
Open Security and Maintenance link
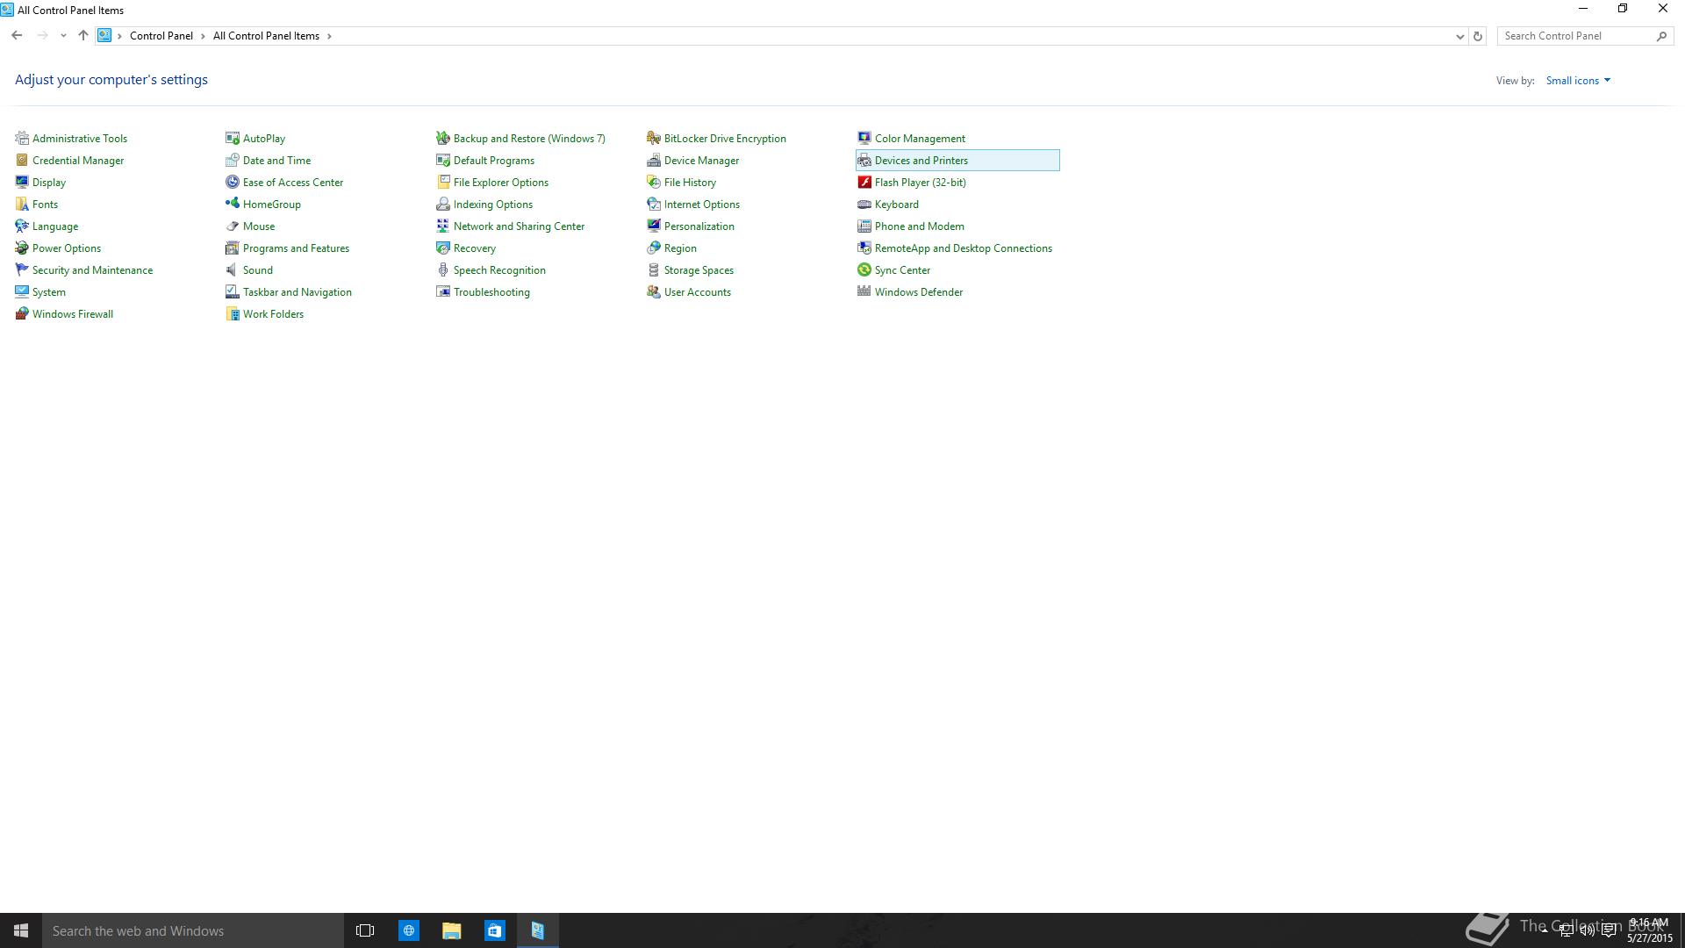[92, 270]
